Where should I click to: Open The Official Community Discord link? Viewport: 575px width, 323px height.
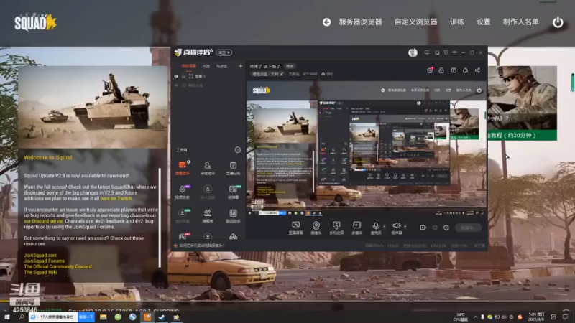[57, 266]
